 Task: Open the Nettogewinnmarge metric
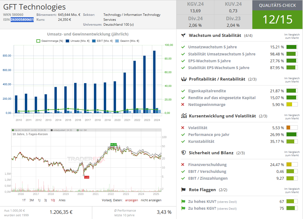[x=207, y=105]
